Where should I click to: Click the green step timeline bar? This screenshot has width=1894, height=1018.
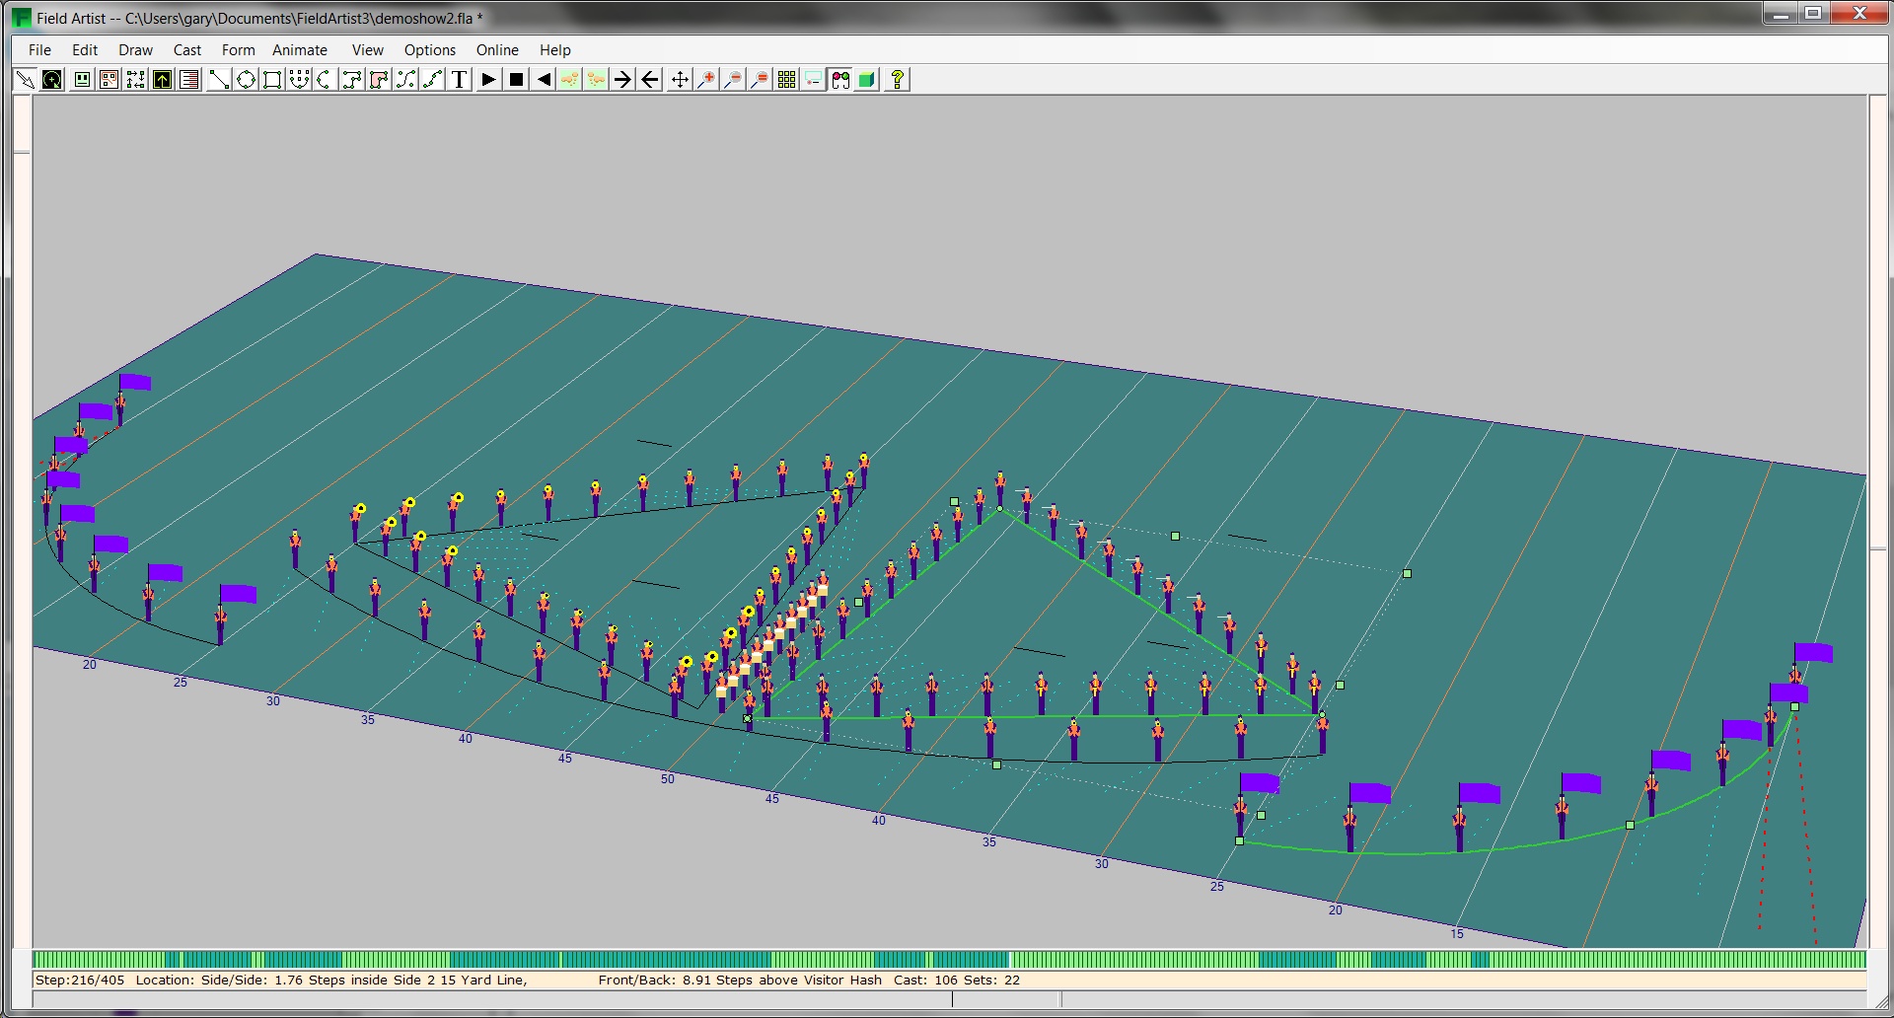[947, 960]
